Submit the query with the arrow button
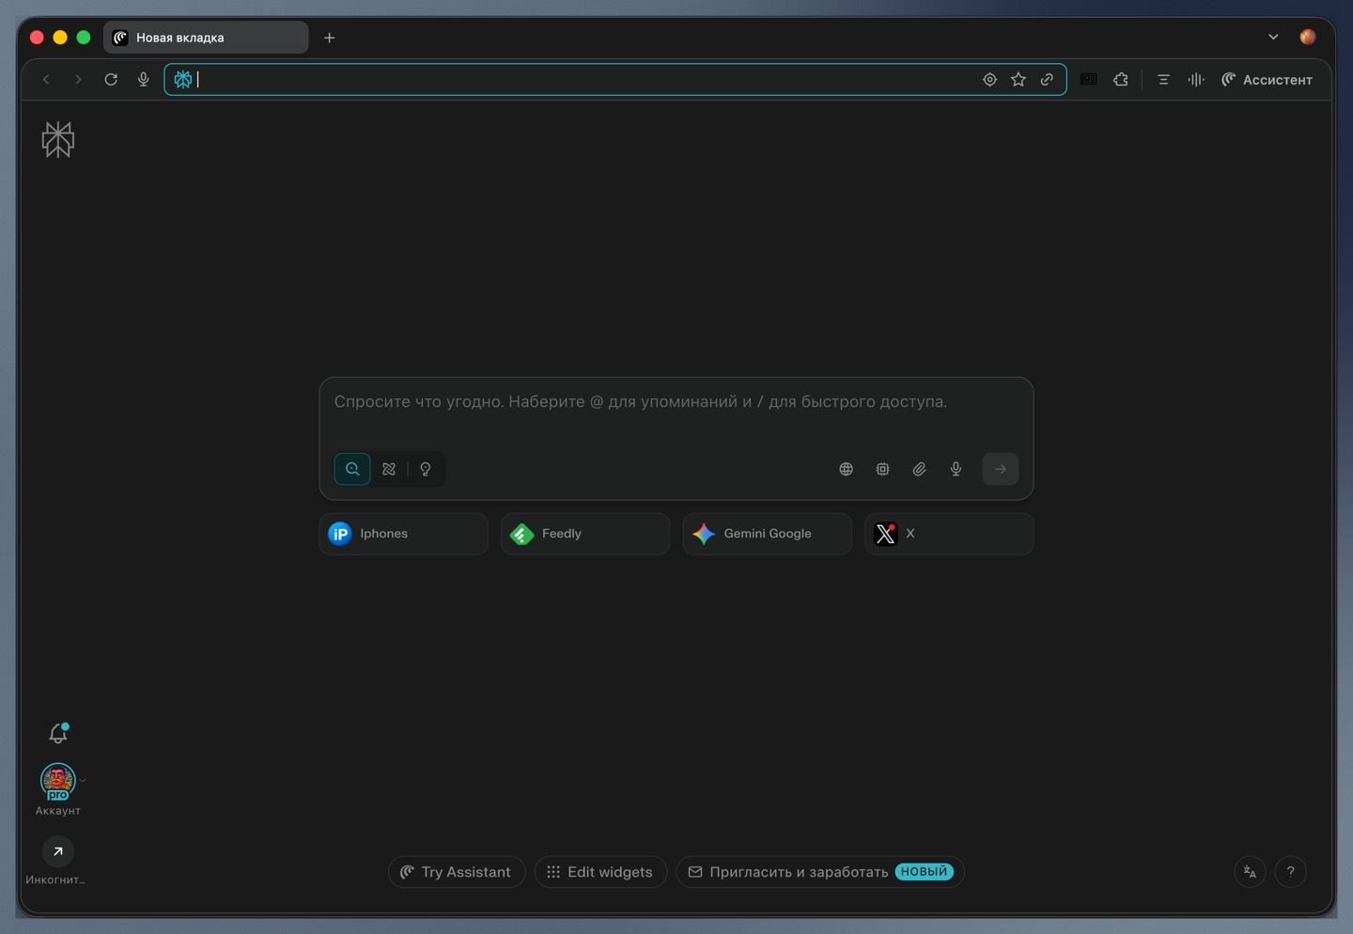This screenshot has width=1353, height=934. click(x=1001, y=469)
